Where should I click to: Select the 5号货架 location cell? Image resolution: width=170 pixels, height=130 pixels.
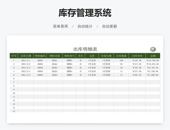pos(106,75)
